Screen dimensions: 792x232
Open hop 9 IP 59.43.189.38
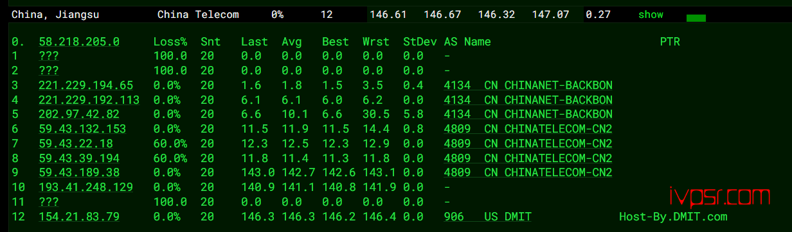(x=79, y=172)
